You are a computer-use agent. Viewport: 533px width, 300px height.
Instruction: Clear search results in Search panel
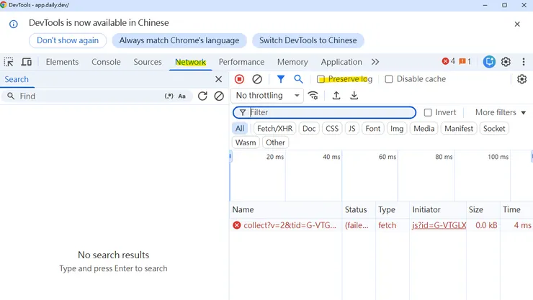[219, 96]
